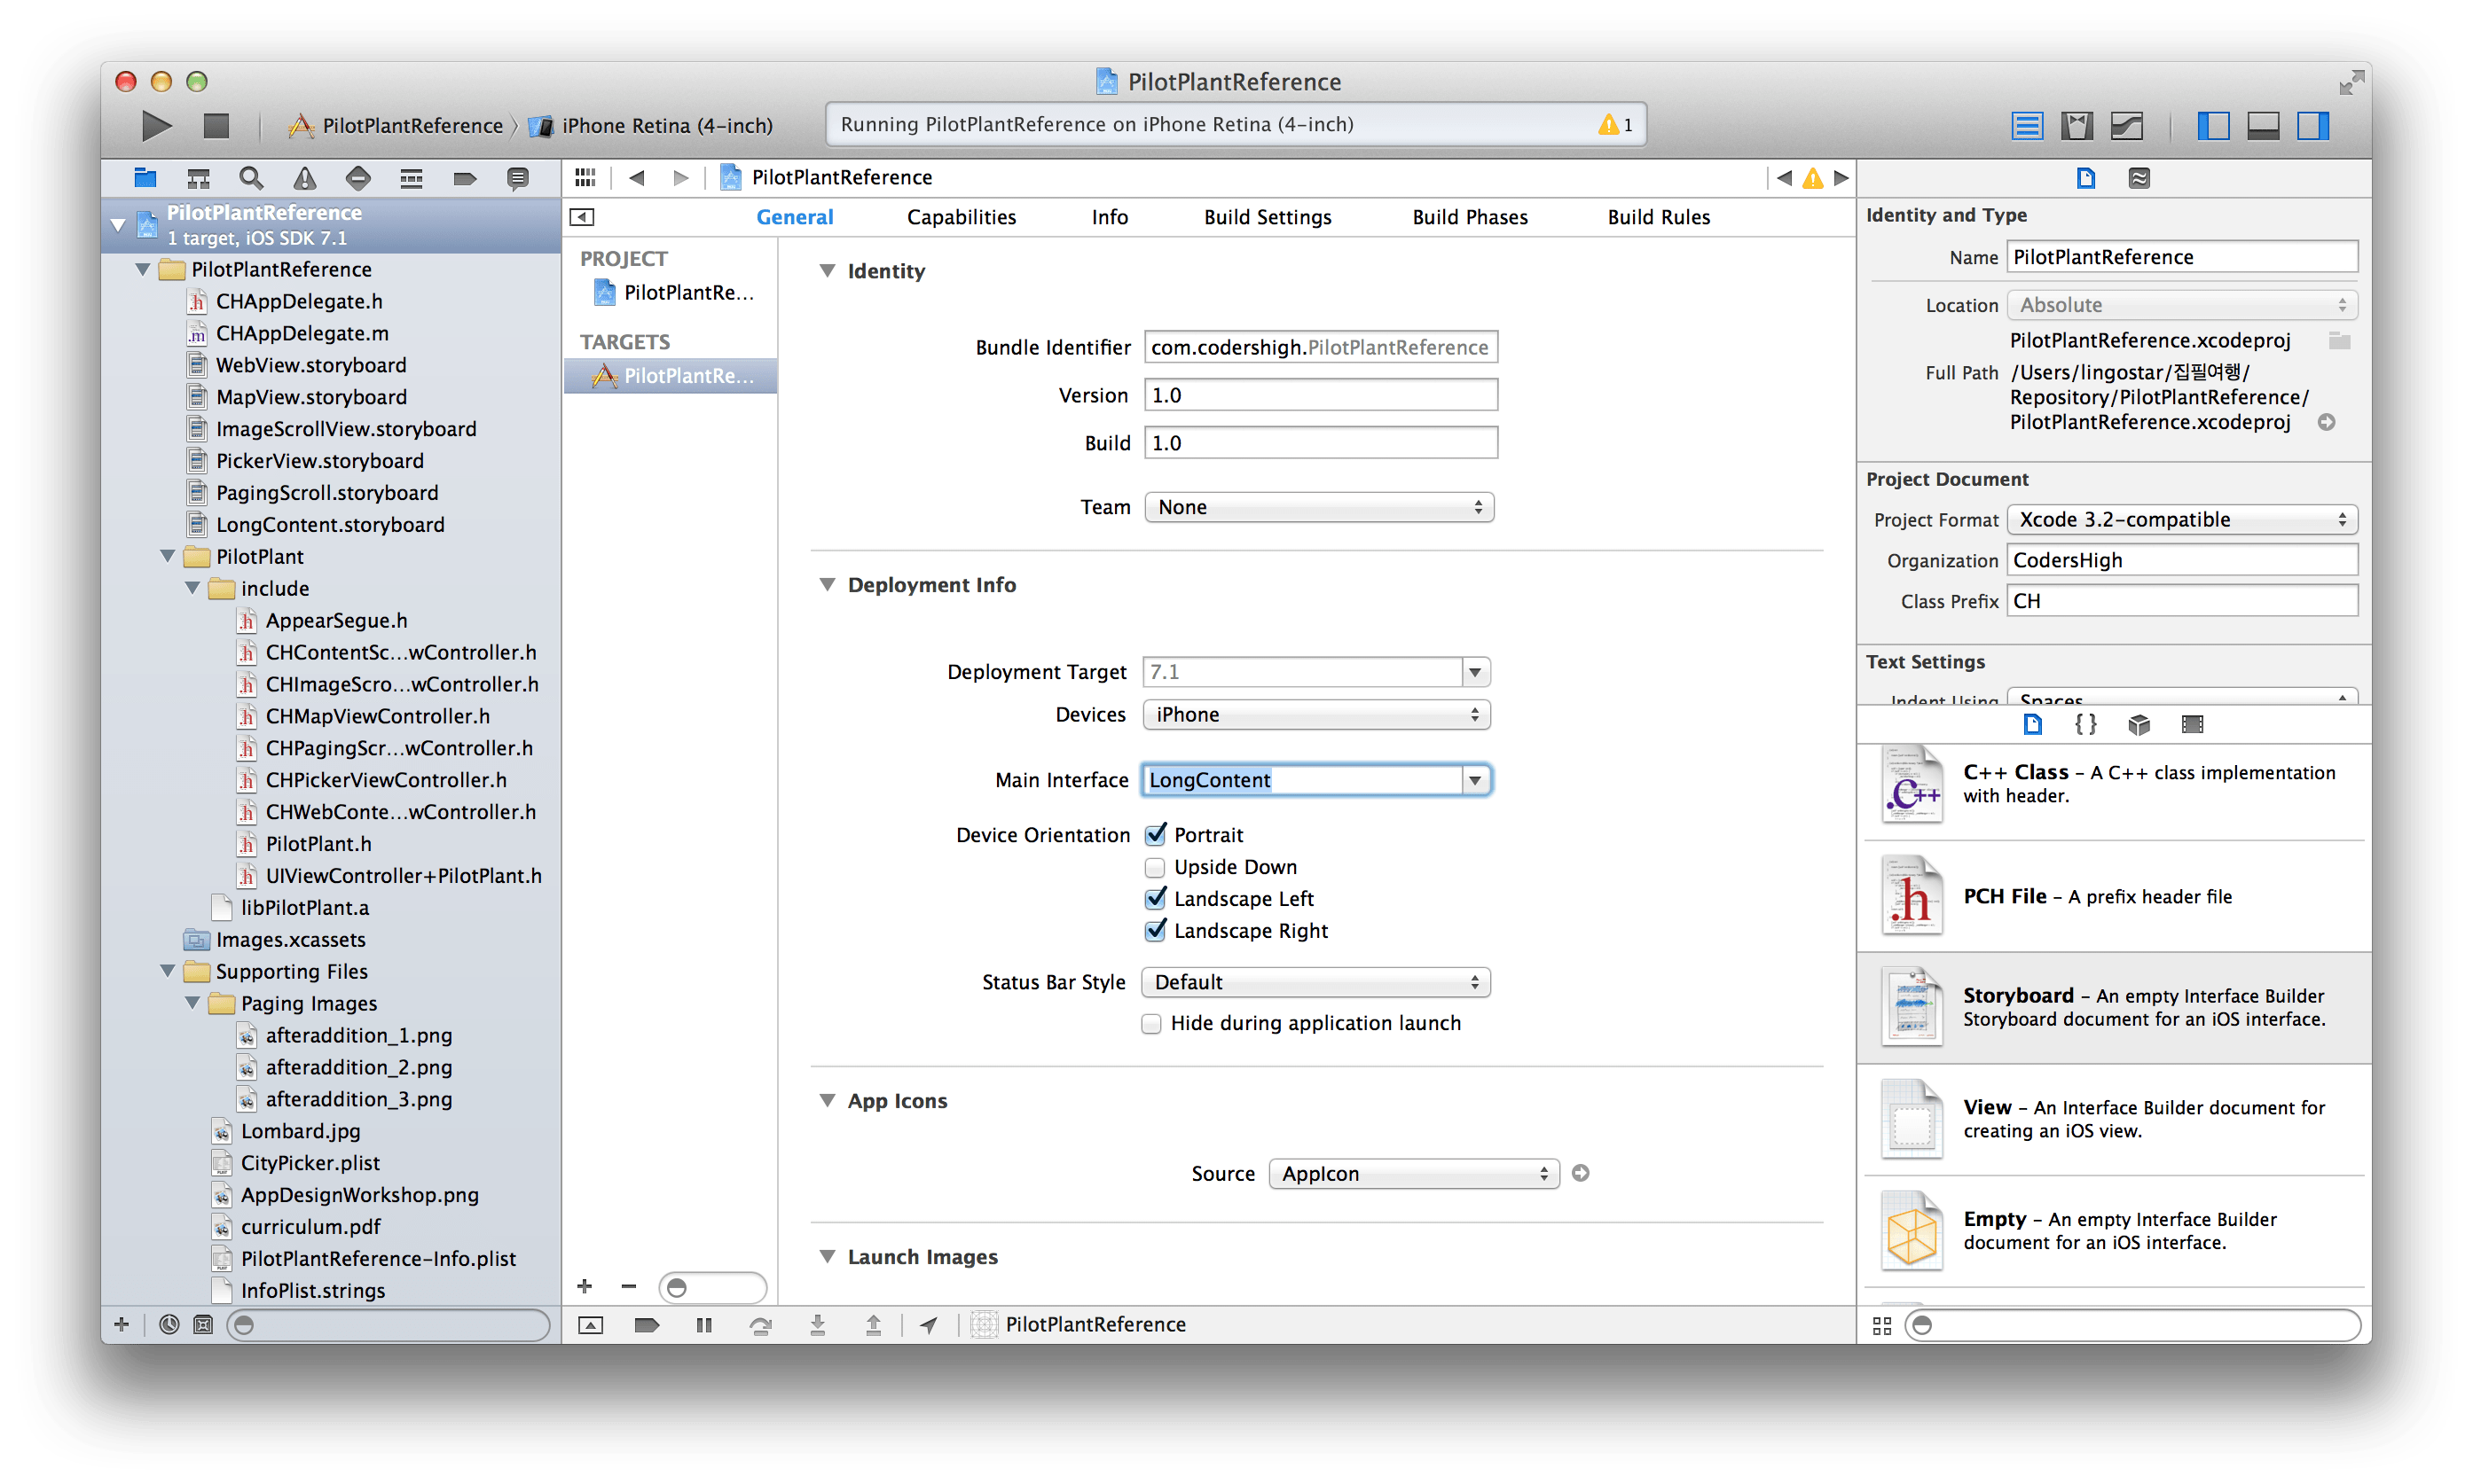Open the related items grid menu
This screenshot has width=2473, height=1484.
(x=585, y=177)
